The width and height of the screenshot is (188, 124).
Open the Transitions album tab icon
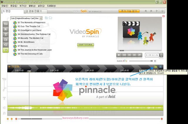pos(6,29)
